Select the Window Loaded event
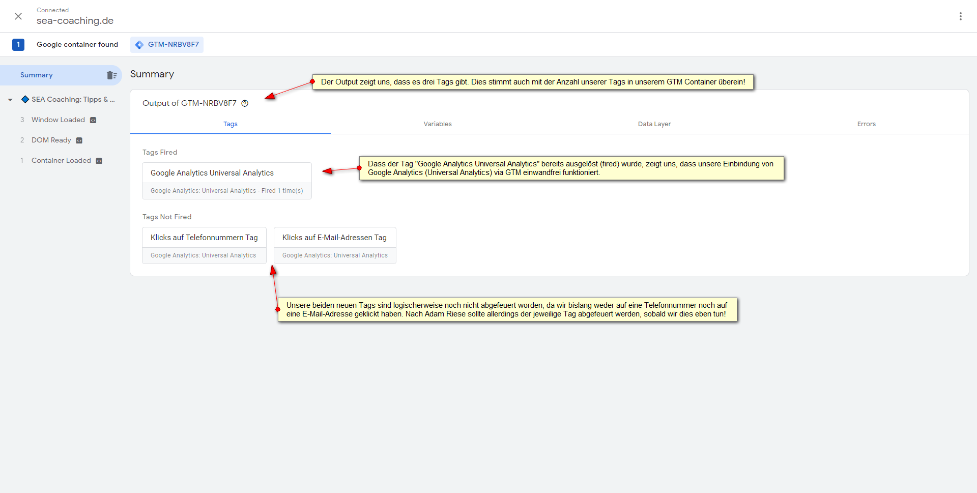This screenshot has height=493, width=977. (x=58, y=120)
